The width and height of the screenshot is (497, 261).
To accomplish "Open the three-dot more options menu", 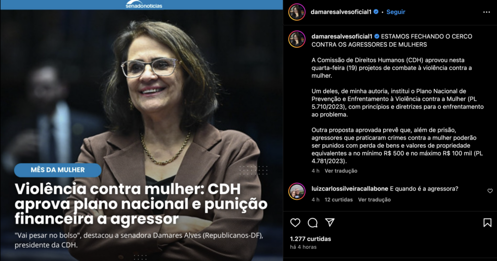I will point(486,12).
